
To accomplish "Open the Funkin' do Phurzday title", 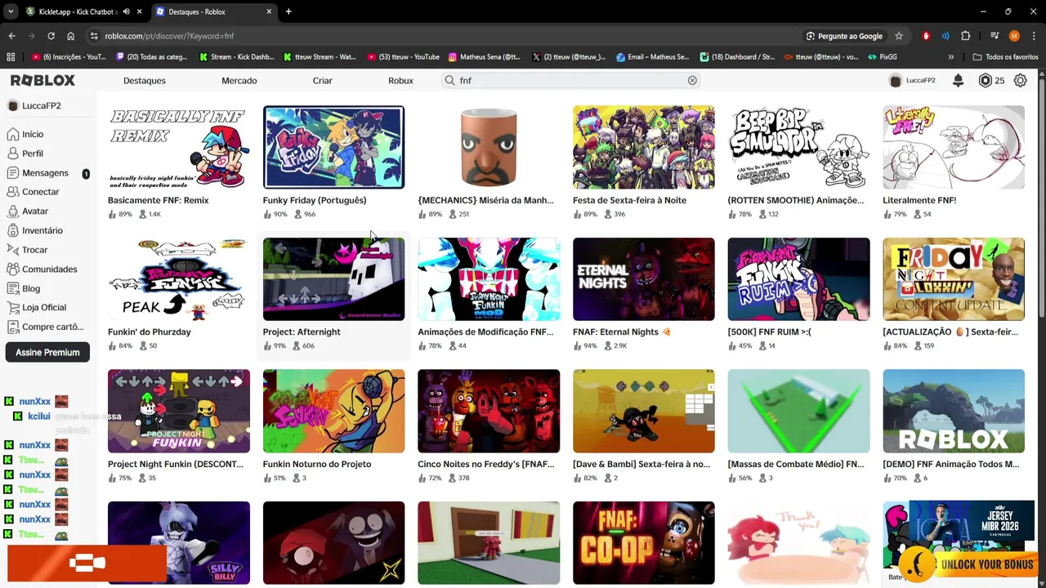I will coord(150,332).
